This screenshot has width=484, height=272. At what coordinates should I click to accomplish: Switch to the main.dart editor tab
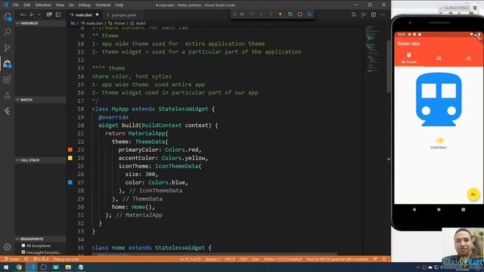point(84,15)
